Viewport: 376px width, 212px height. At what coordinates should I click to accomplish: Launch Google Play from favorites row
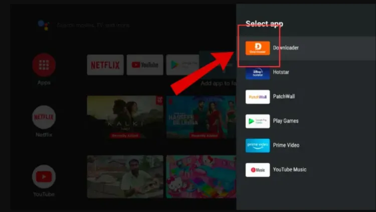click(x=182, y=65)
